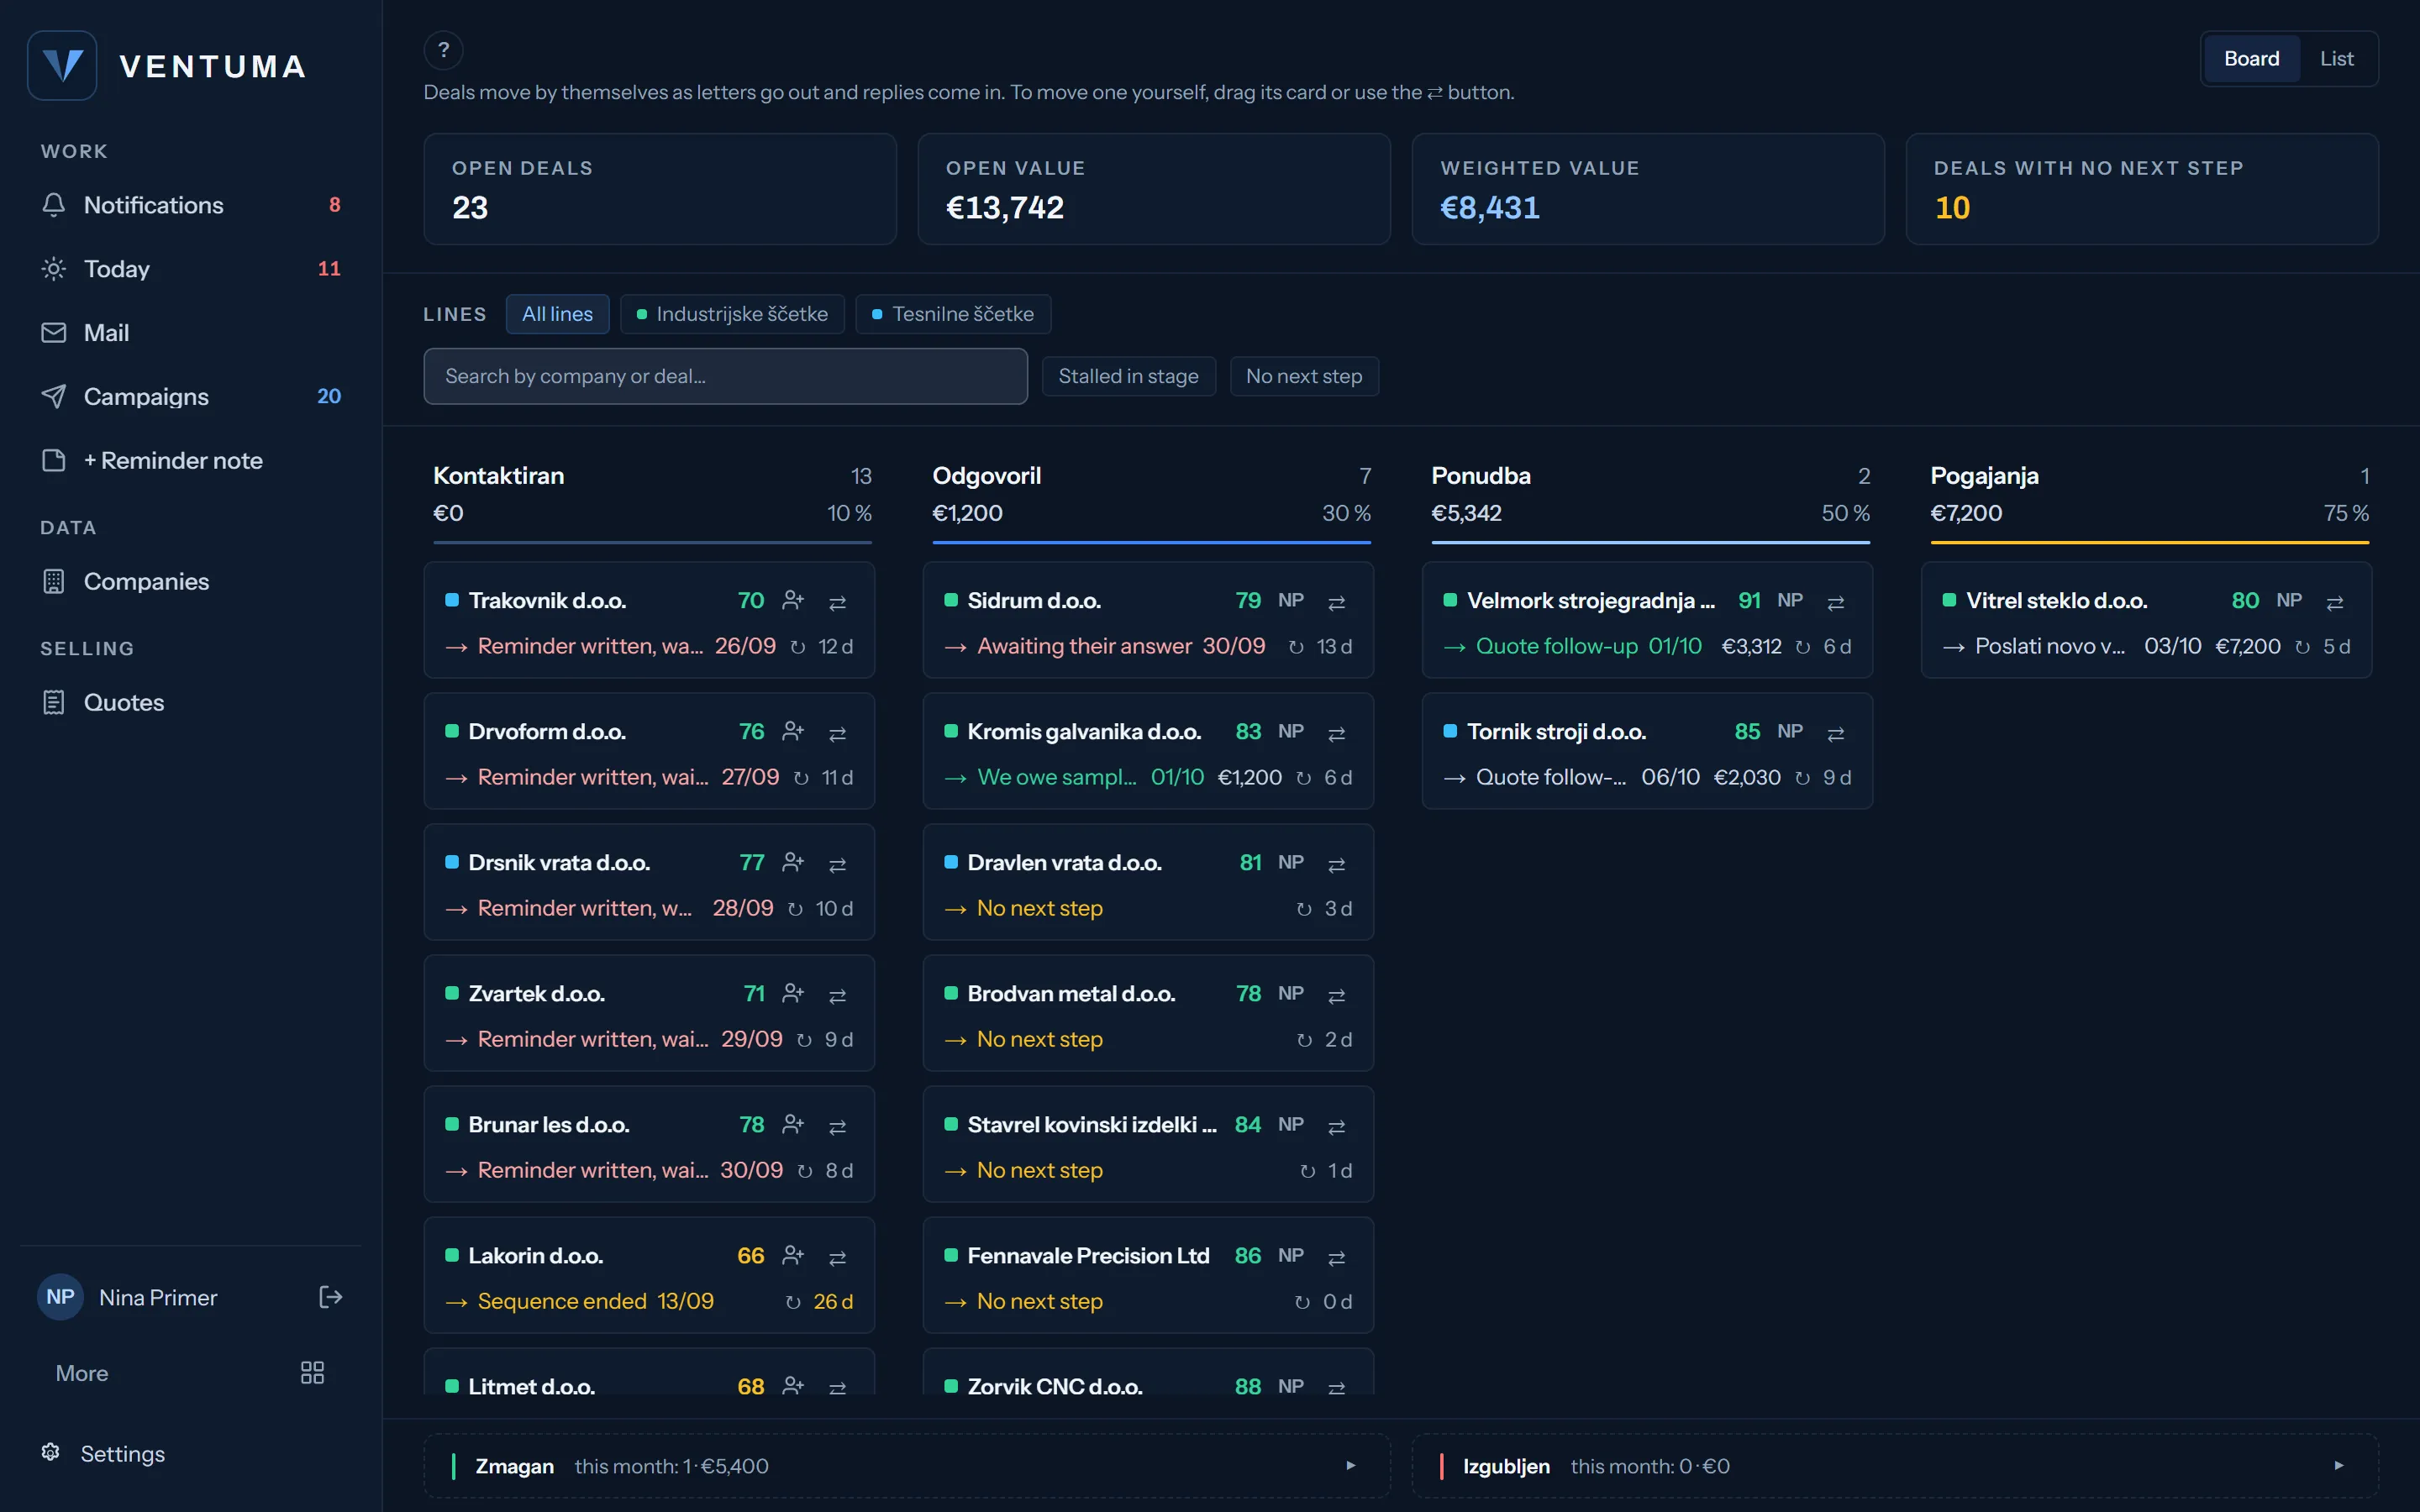Open the Dravlen vrata d.o.o. deal
2420x1512 pixels.
(x=1147, y=882)
